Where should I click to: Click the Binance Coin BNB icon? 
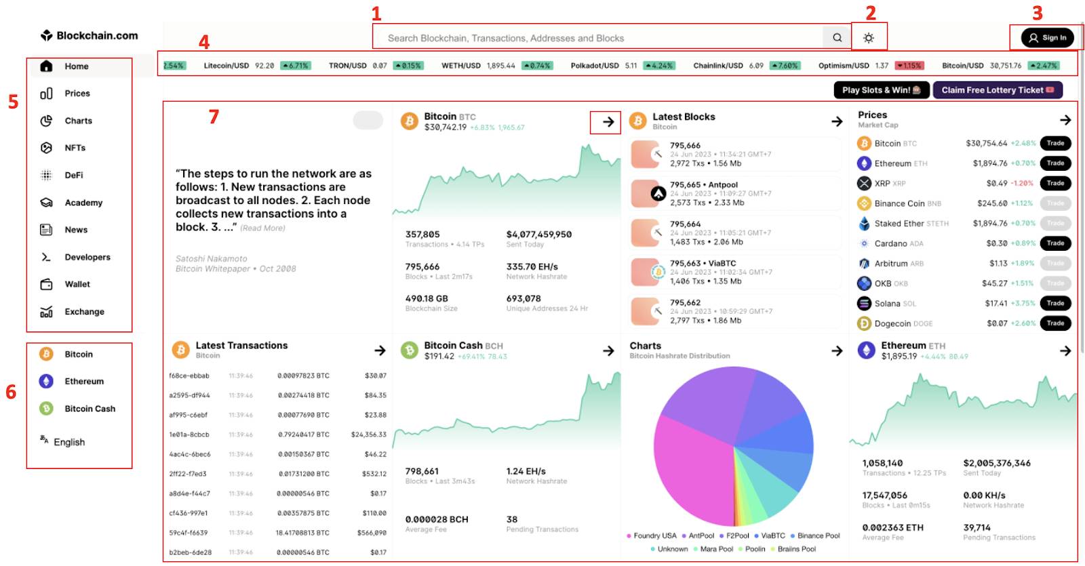click(x=864, y=203)
